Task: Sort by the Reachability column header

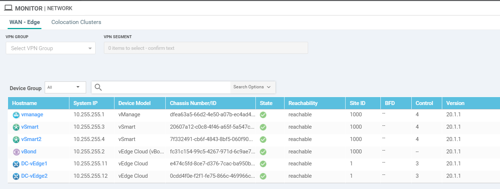Action: [x=303, y=103]
